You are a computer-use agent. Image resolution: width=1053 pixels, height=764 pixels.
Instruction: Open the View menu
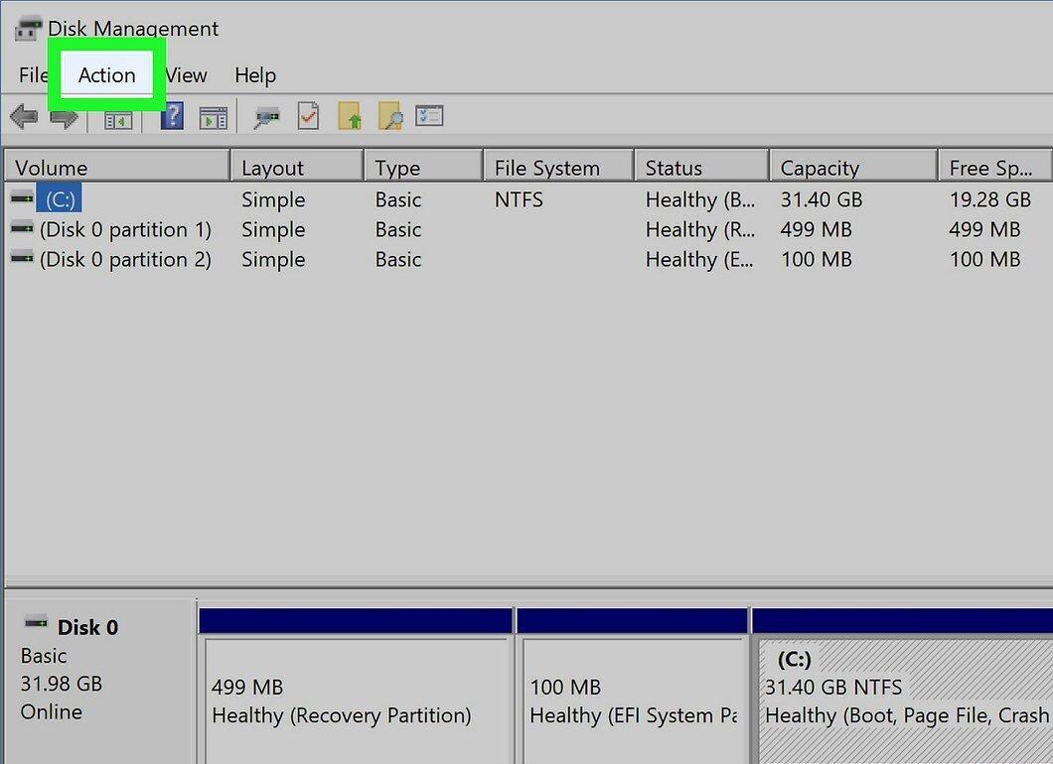click(186, 75)
